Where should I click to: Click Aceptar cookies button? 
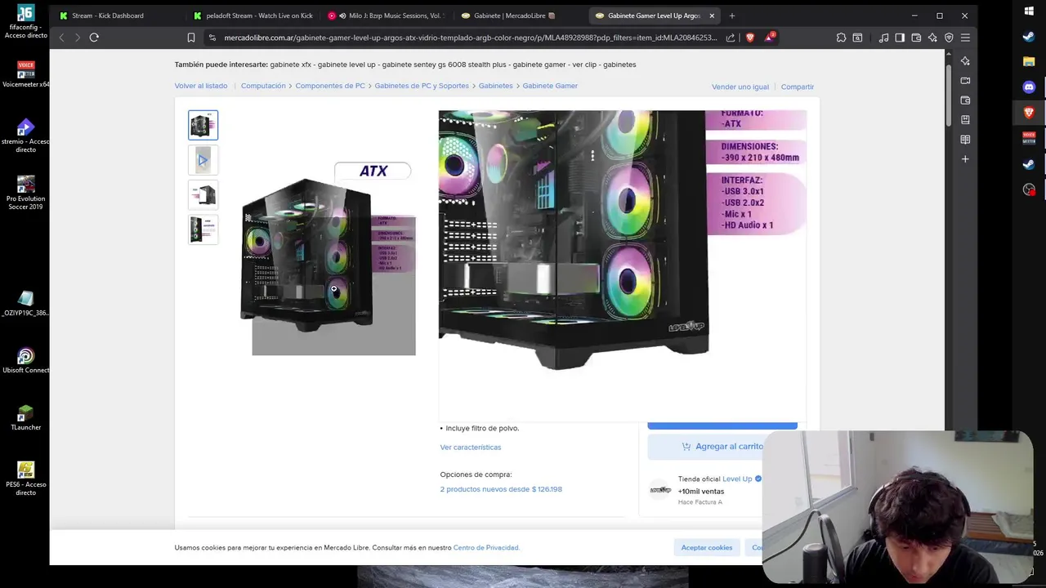click(707, 547)
